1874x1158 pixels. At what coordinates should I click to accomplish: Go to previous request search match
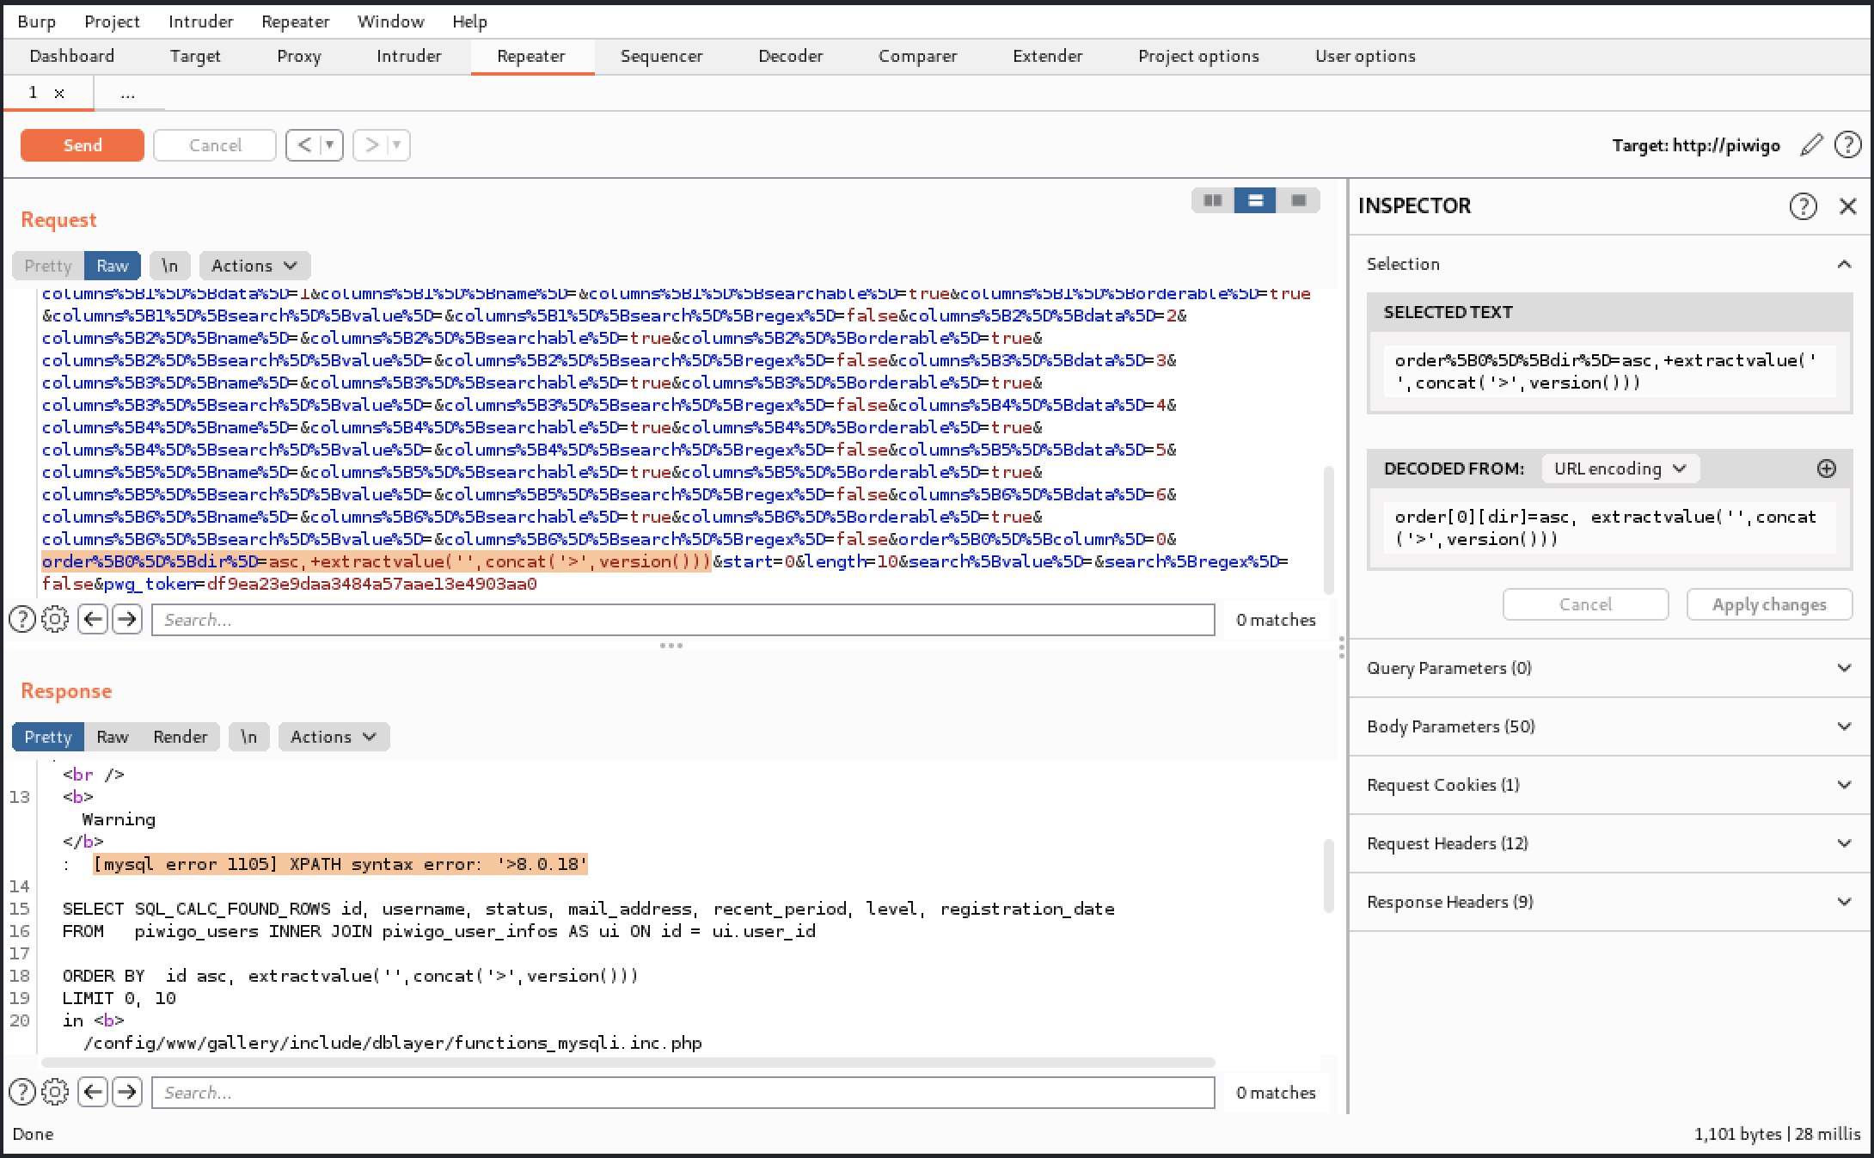(93, 619)
